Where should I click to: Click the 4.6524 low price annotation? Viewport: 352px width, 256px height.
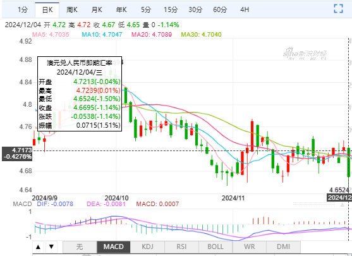(339, 190)
